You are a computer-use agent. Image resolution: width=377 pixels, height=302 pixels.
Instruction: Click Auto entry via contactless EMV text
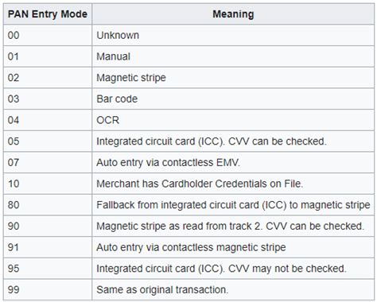pyautogui.click(x=168, y=162)
